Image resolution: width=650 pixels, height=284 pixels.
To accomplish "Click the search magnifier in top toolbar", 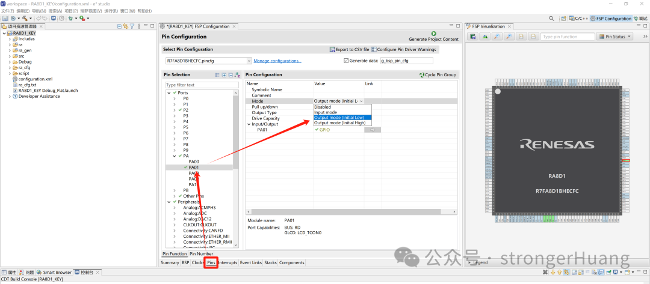I will coord(552,19).
